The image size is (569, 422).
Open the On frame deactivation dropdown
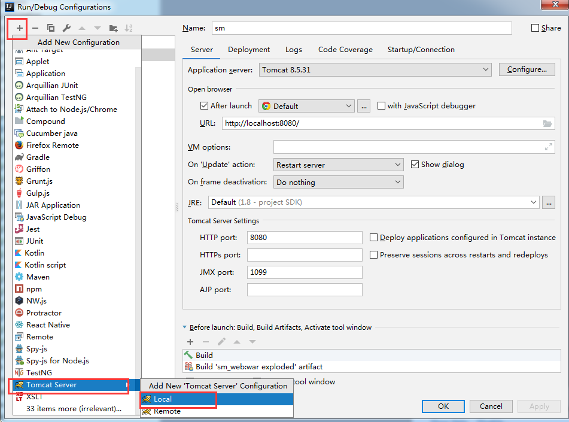coord(338,183)
